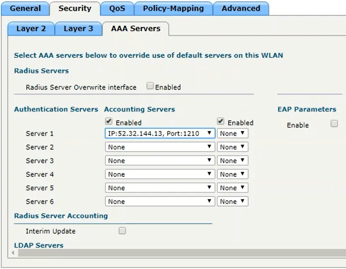Screen dimensions: 346x269
Task: Enable the Interim Update checkbox
Action: [122, 230]
